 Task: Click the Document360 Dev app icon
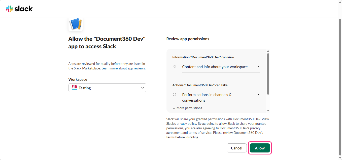pyautogui.click(x=76, y=24)
